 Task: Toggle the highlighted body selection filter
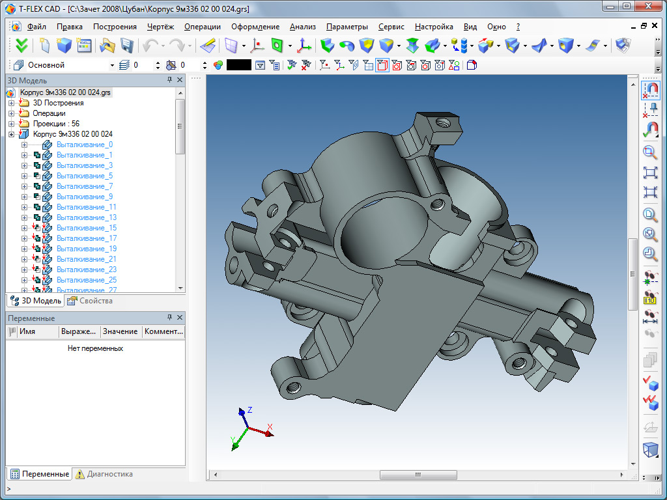pyautogui.click(x=382, y=65)
